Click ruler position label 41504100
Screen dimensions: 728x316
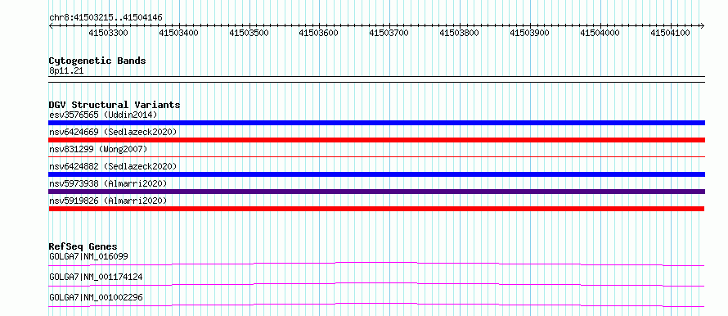[x=670, y=33]
